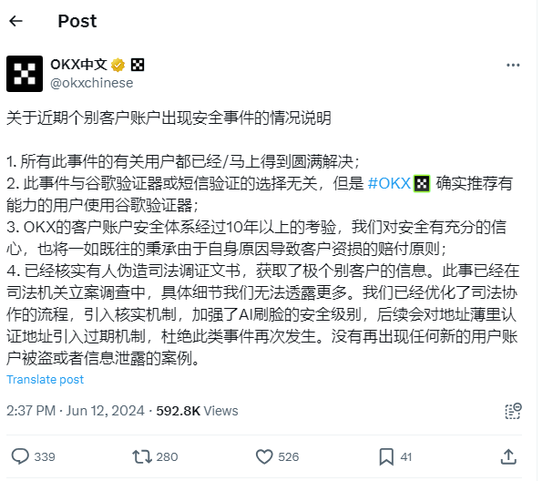Image resolution: width=553 pixels, height=481 pixels.
Task: Click the dashed note icon beside the views
Action: click(x=516, y=409)
